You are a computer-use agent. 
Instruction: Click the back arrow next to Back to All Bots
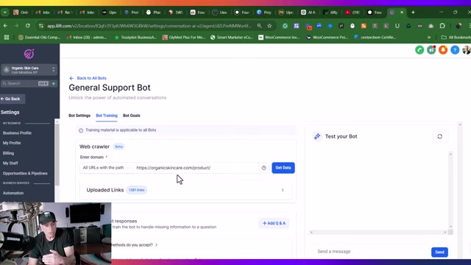coord(71,78)
